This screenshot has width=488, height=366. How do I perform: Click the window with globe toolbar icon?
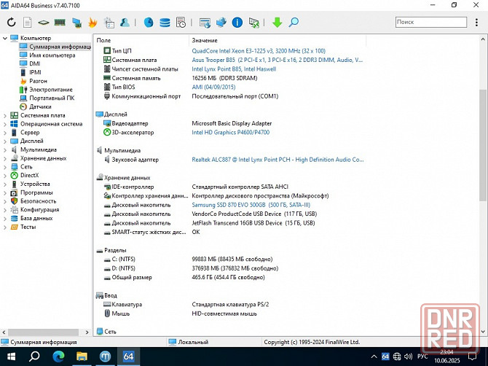point(205,23)
